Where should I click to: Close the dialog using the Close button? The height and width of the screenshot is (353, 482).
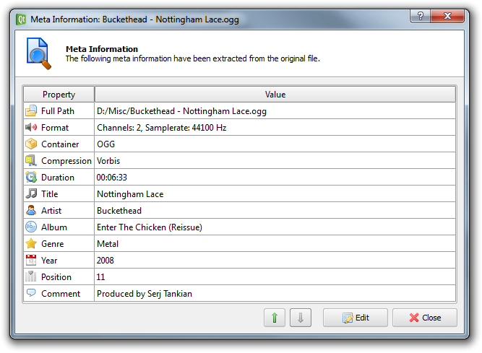point(424,318)
